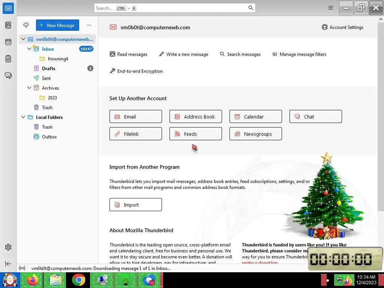Focus the global Search field

[x=175, y=8]
